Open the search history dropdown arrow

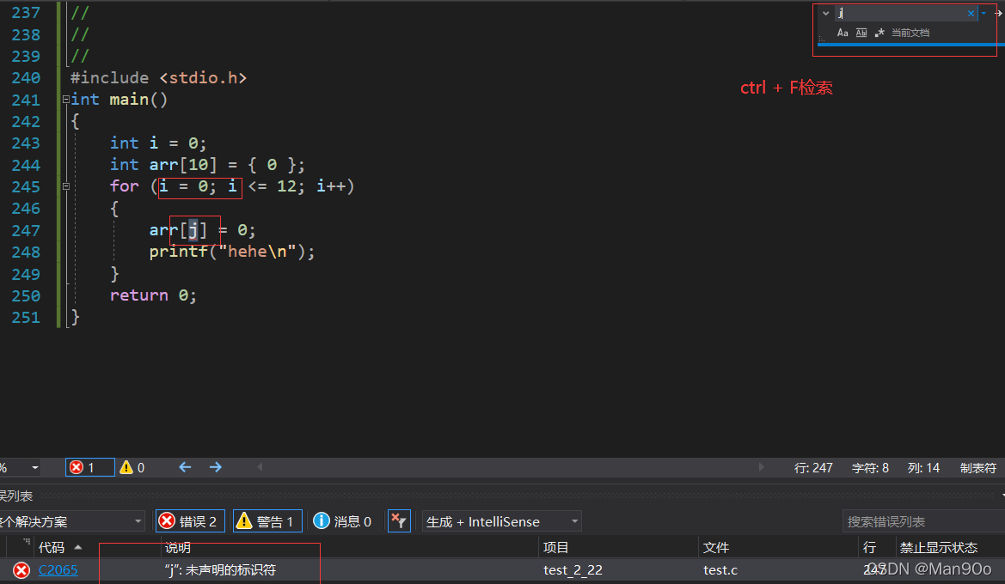[984, 13]
